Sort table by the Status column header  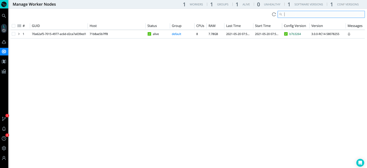coord(152,26)
